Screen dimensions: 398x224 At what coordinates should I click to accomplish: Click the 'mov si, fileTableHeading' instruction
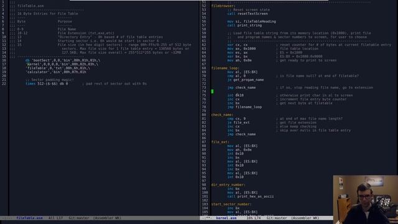[251, 22]
